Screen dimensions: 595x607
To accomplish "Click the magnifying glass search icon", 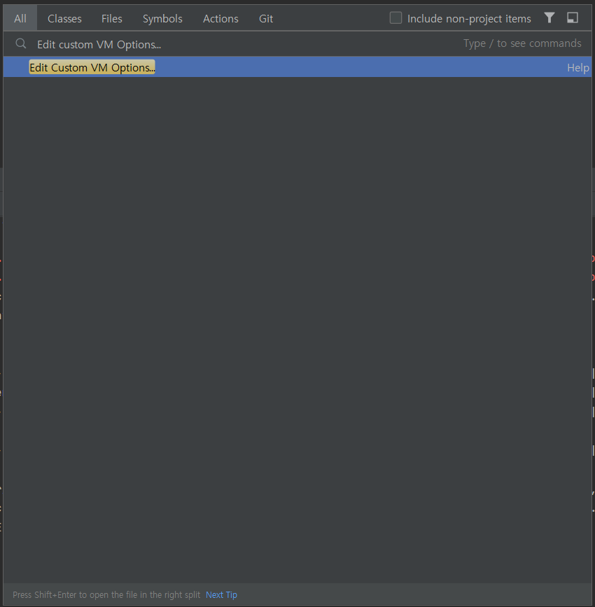I will click(20, 43).
